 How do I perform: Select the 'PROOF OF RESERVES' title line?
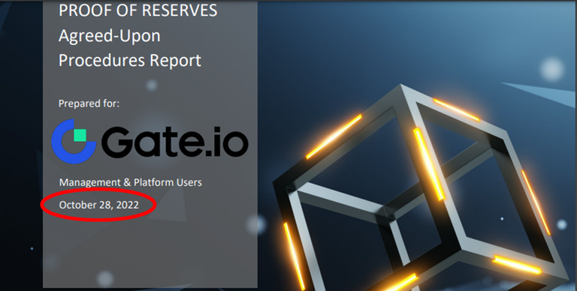point(138,10)
